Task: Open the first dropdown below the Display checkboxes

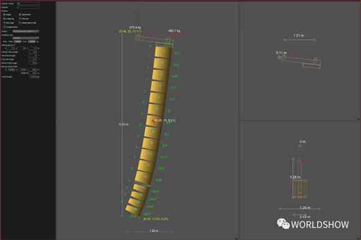Action: 26,31
